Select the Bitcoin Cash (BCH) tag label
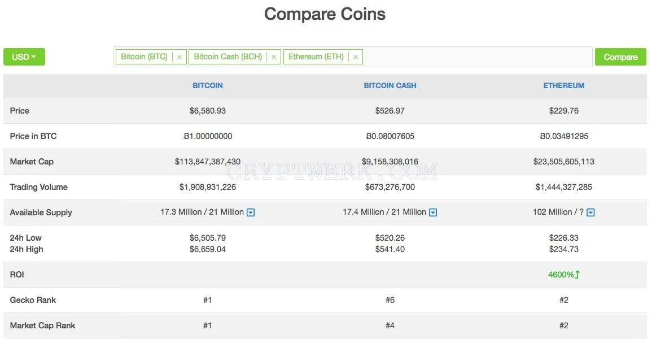The image size is (665, 343). click(x=228, y=57)
